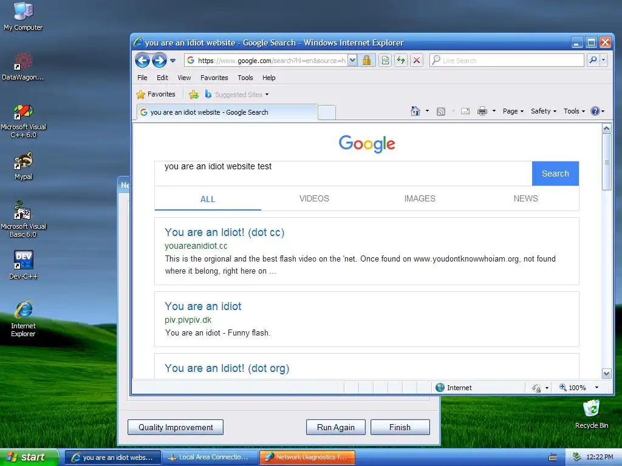Screen dimensions: 622x466
Task: Click the Add to Favorites Bar icon
Action: tap(194, 94)
